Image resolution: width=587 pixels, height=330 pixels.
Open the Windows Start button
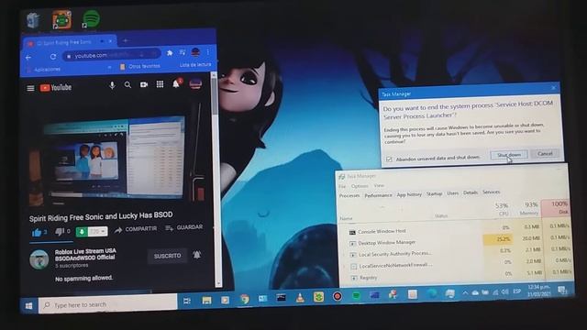tap(28, 306)
